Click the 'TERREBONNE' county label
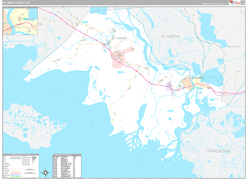The height and width of the screenshot is (179, 247). 219,151
